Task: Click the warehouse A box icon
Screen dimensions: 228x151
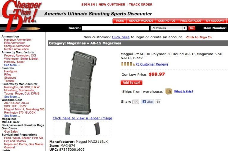Action: [x=169, y=91]
